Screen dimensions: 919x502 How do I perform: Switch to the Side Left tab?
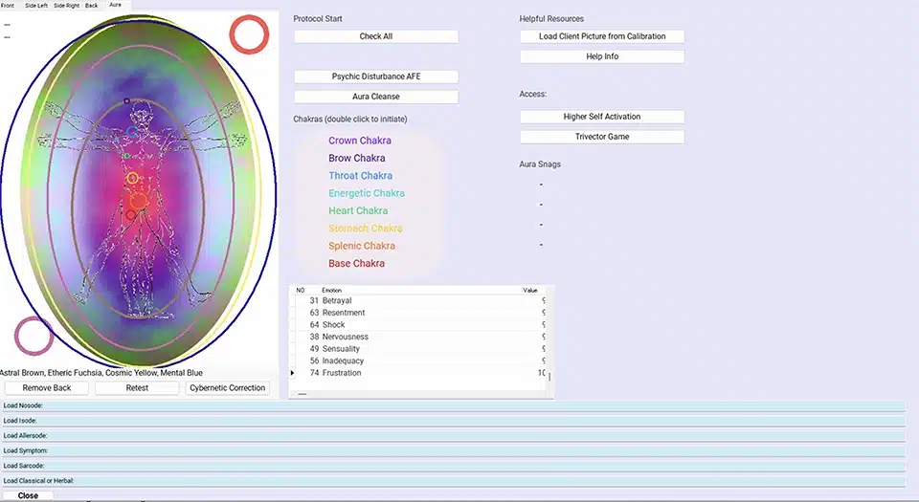[36, 6]
